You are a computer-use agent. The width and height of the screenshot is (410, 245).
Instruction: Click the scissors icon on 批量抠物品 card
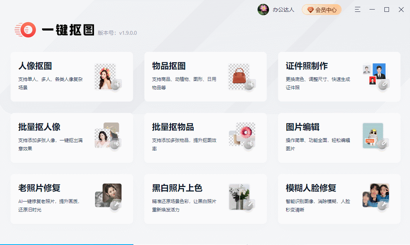(250, 143)
